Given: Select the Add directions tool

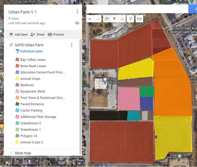Looking at the screenshot, I should point(130,19).
